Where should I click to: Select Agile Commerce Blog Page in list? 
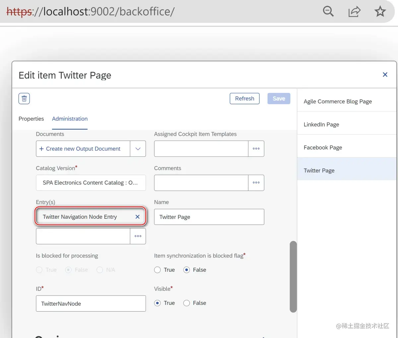coord(347,101)
